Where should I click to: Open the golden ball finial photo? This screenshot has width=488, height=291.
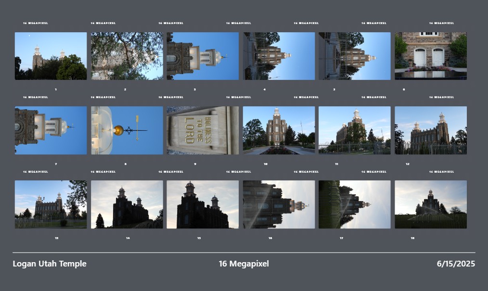[127, 130]
